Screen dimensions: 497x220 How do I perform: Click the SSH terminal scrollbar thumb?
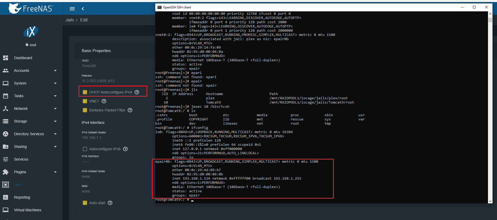point(490,20)
